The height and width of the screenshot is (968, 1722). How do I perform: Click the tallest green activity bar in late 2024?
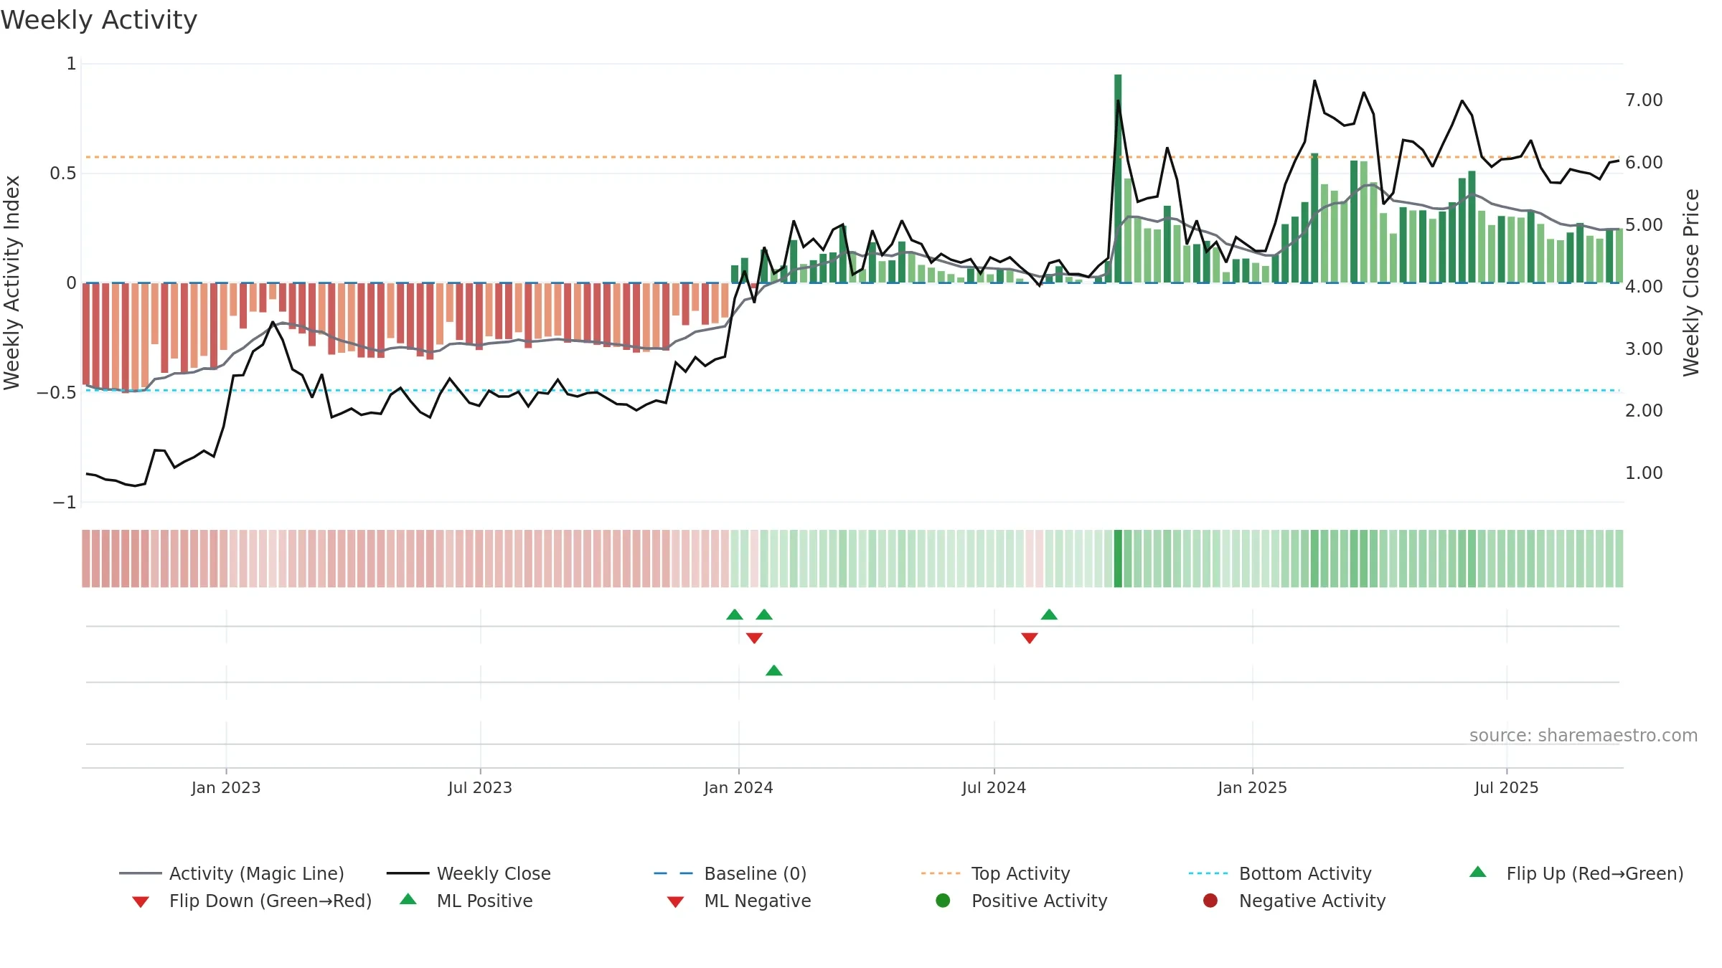1118,178
